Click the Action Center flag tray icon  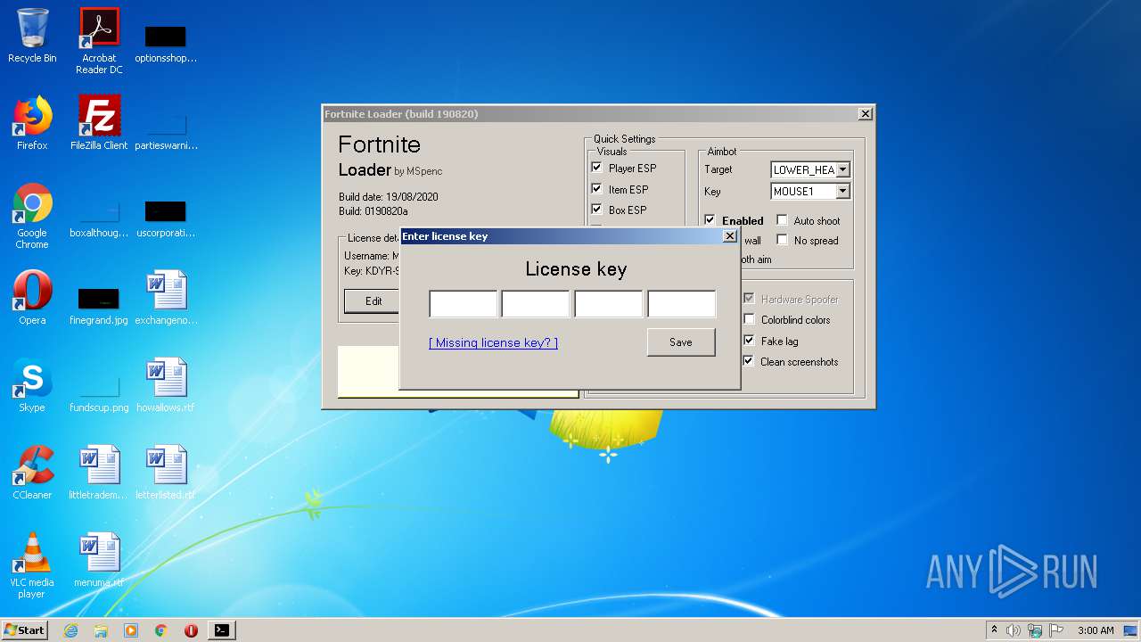tap(1055, 630)
